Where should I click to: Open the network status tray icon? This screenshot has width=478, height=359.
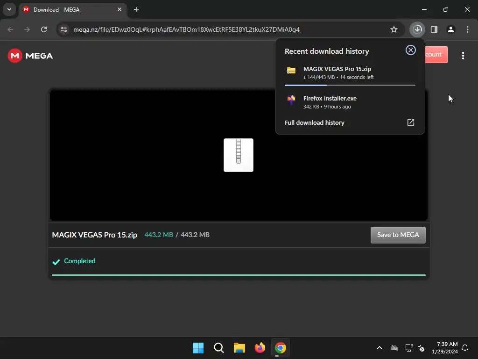(409, 348)
